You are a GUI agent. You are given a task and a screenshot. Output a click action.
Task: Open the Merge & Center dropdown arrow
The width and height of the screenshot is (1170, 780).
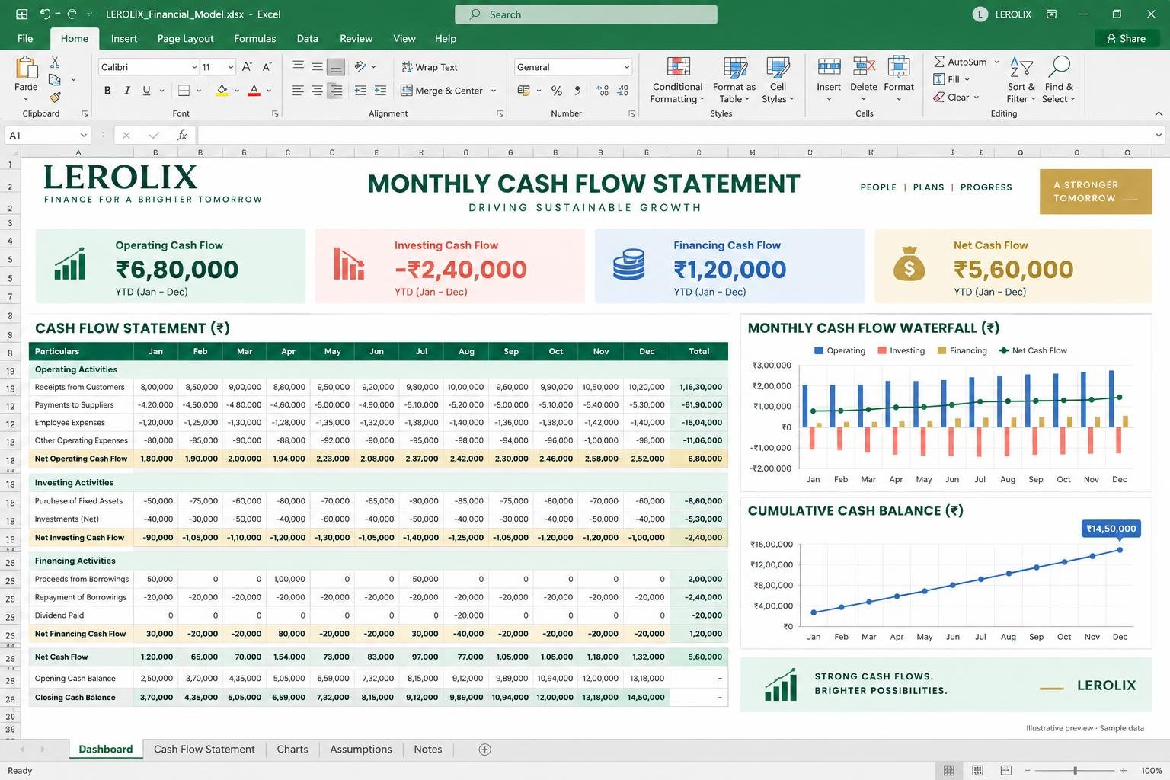pos(494,91)
